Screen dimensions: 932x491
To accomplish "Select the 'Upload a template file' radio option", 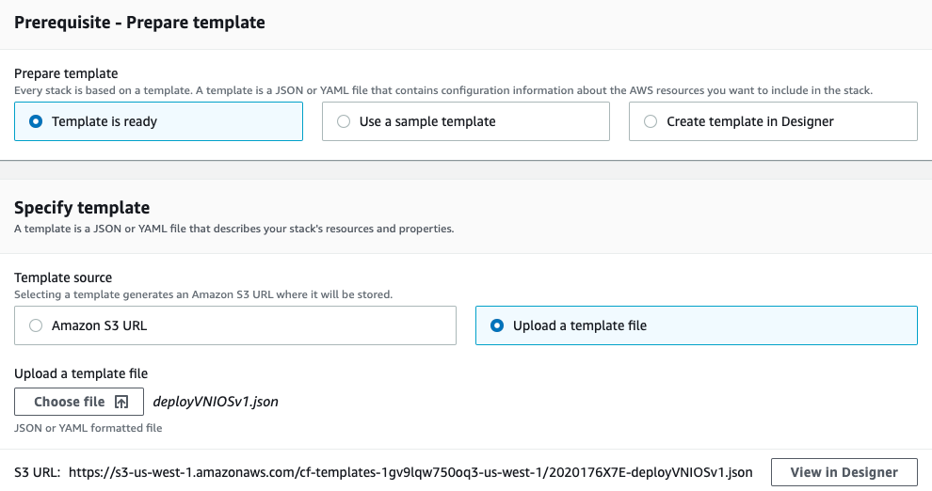I will (x=497, y=325).
